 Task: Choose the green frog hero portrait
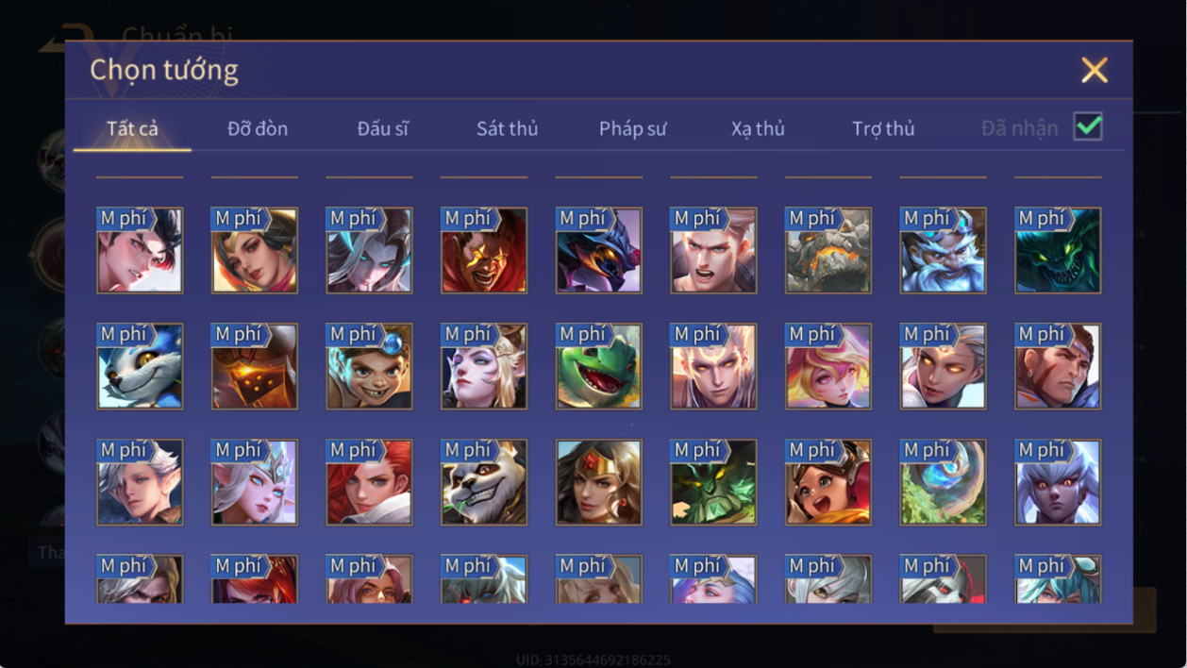[599, 366]
